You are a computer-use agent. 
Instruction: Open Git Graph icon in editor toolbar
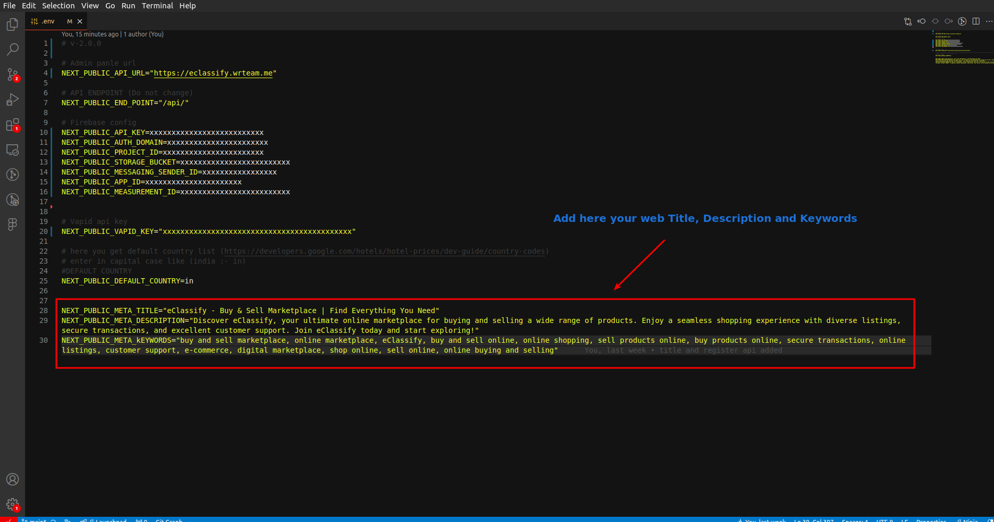tap(962, 21)
